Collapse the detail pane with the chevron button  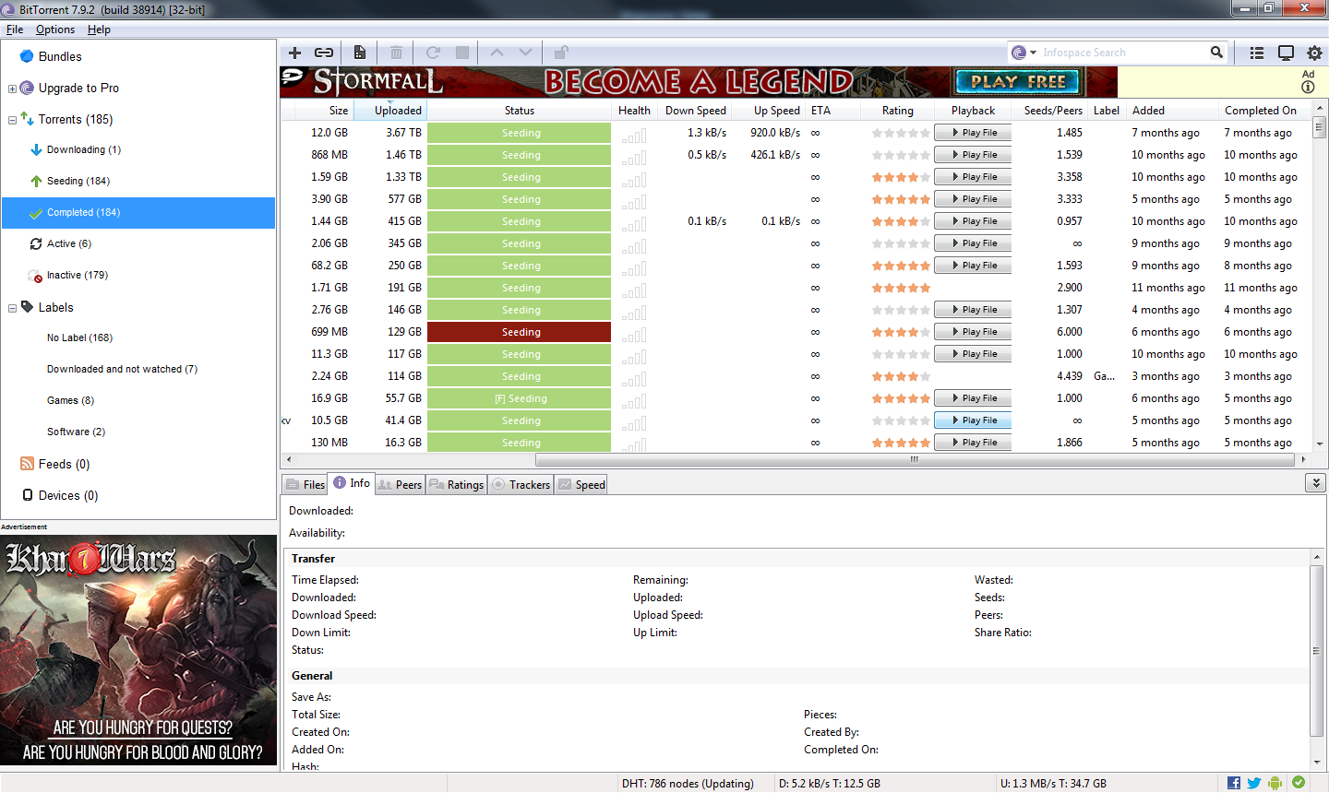(1315, 482)
